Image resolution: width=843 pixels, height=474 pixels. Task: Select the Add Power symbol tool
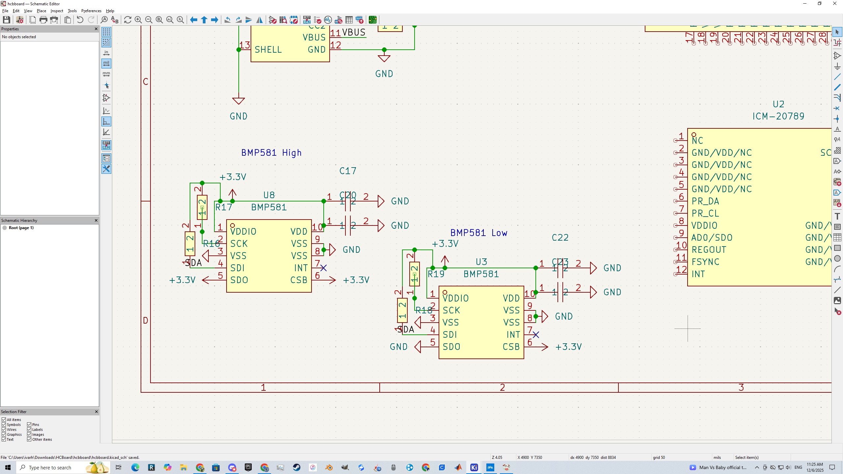(x=837, y=66)
